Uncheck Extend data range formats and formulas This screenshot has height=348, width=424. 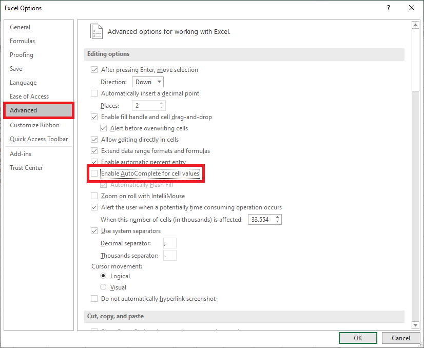click(x=94, y=151)
